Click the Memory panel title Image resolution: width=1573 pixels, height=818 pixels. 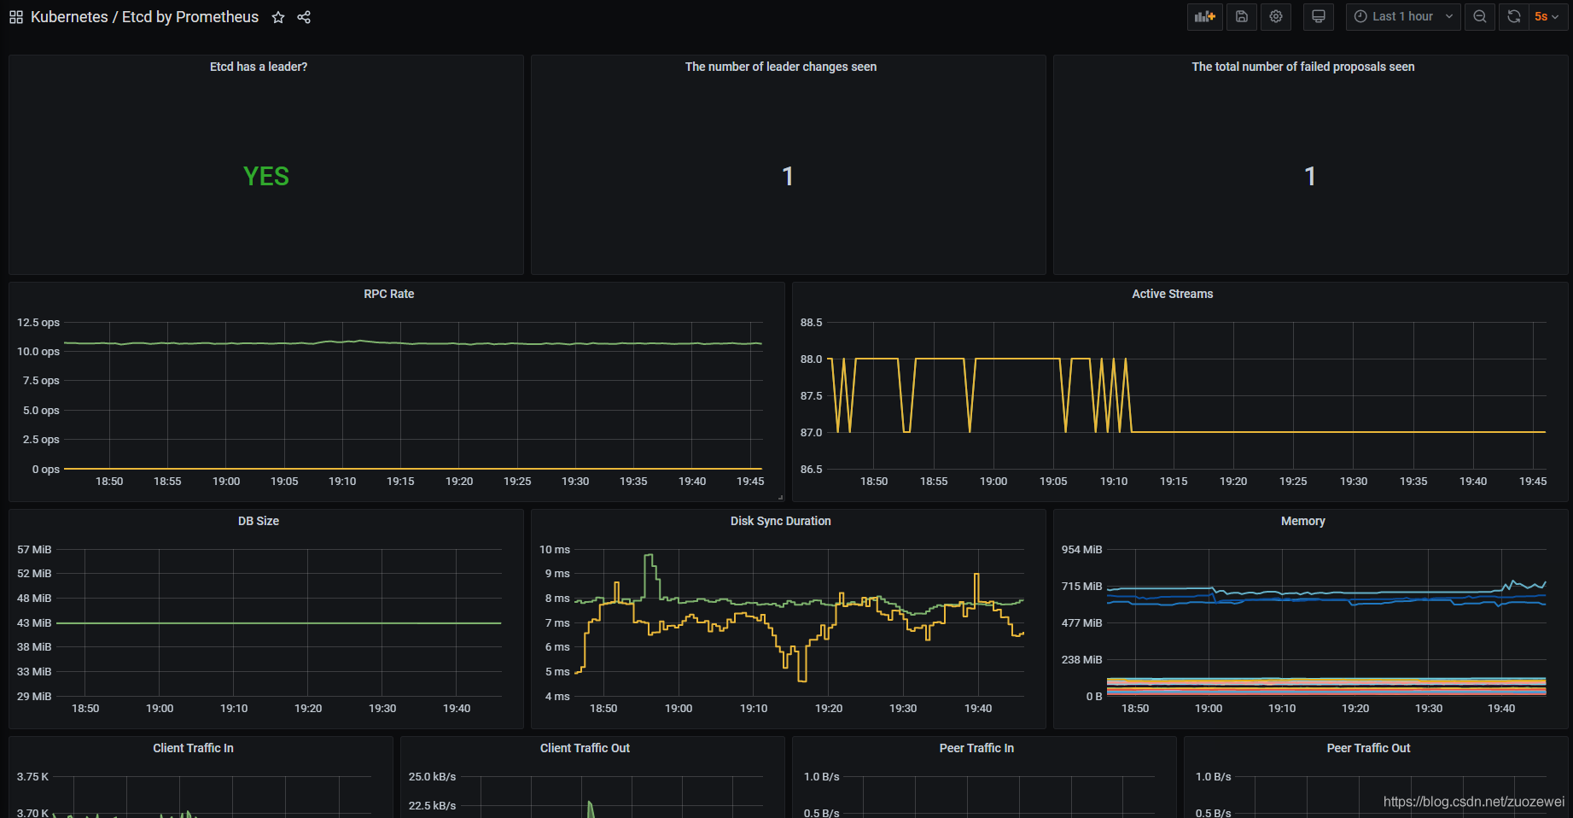pos(1302,521)
